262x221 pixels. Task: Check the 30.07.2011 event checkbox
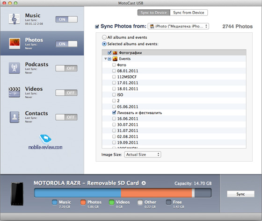click(x=114, y=125)
